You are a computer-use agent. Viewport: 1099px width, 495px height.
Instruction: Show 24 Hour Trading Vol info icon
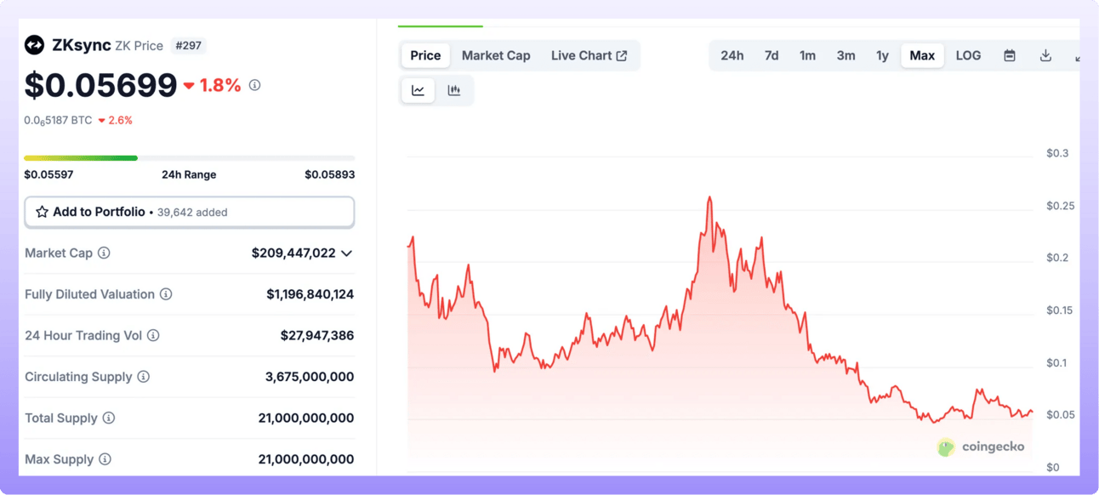click(153, 335)
